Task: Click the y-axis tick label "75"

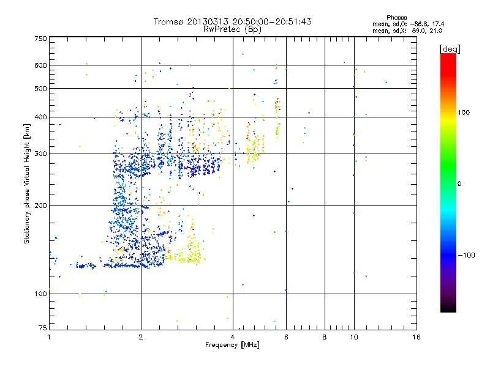Action: tap(43, 328)
